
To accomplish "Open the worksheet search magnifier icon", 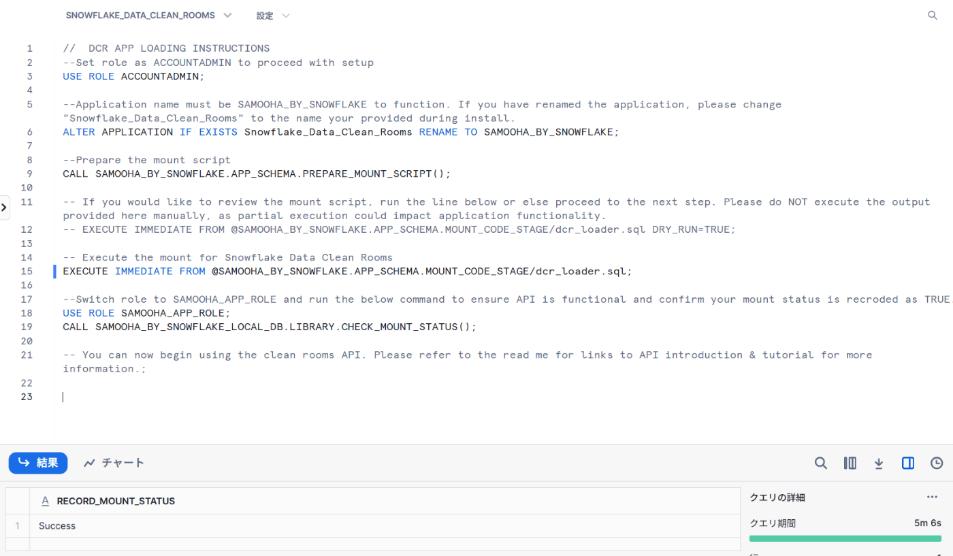I will click(933, 15).
